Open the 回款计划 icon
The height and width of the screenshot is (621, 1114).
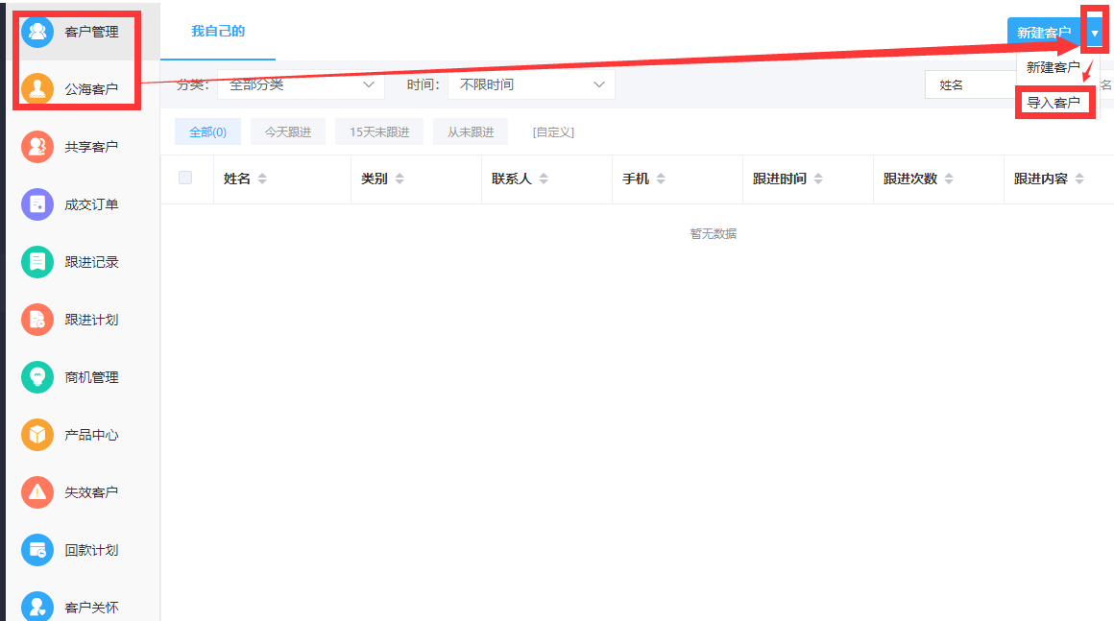[x=37, y=550]
